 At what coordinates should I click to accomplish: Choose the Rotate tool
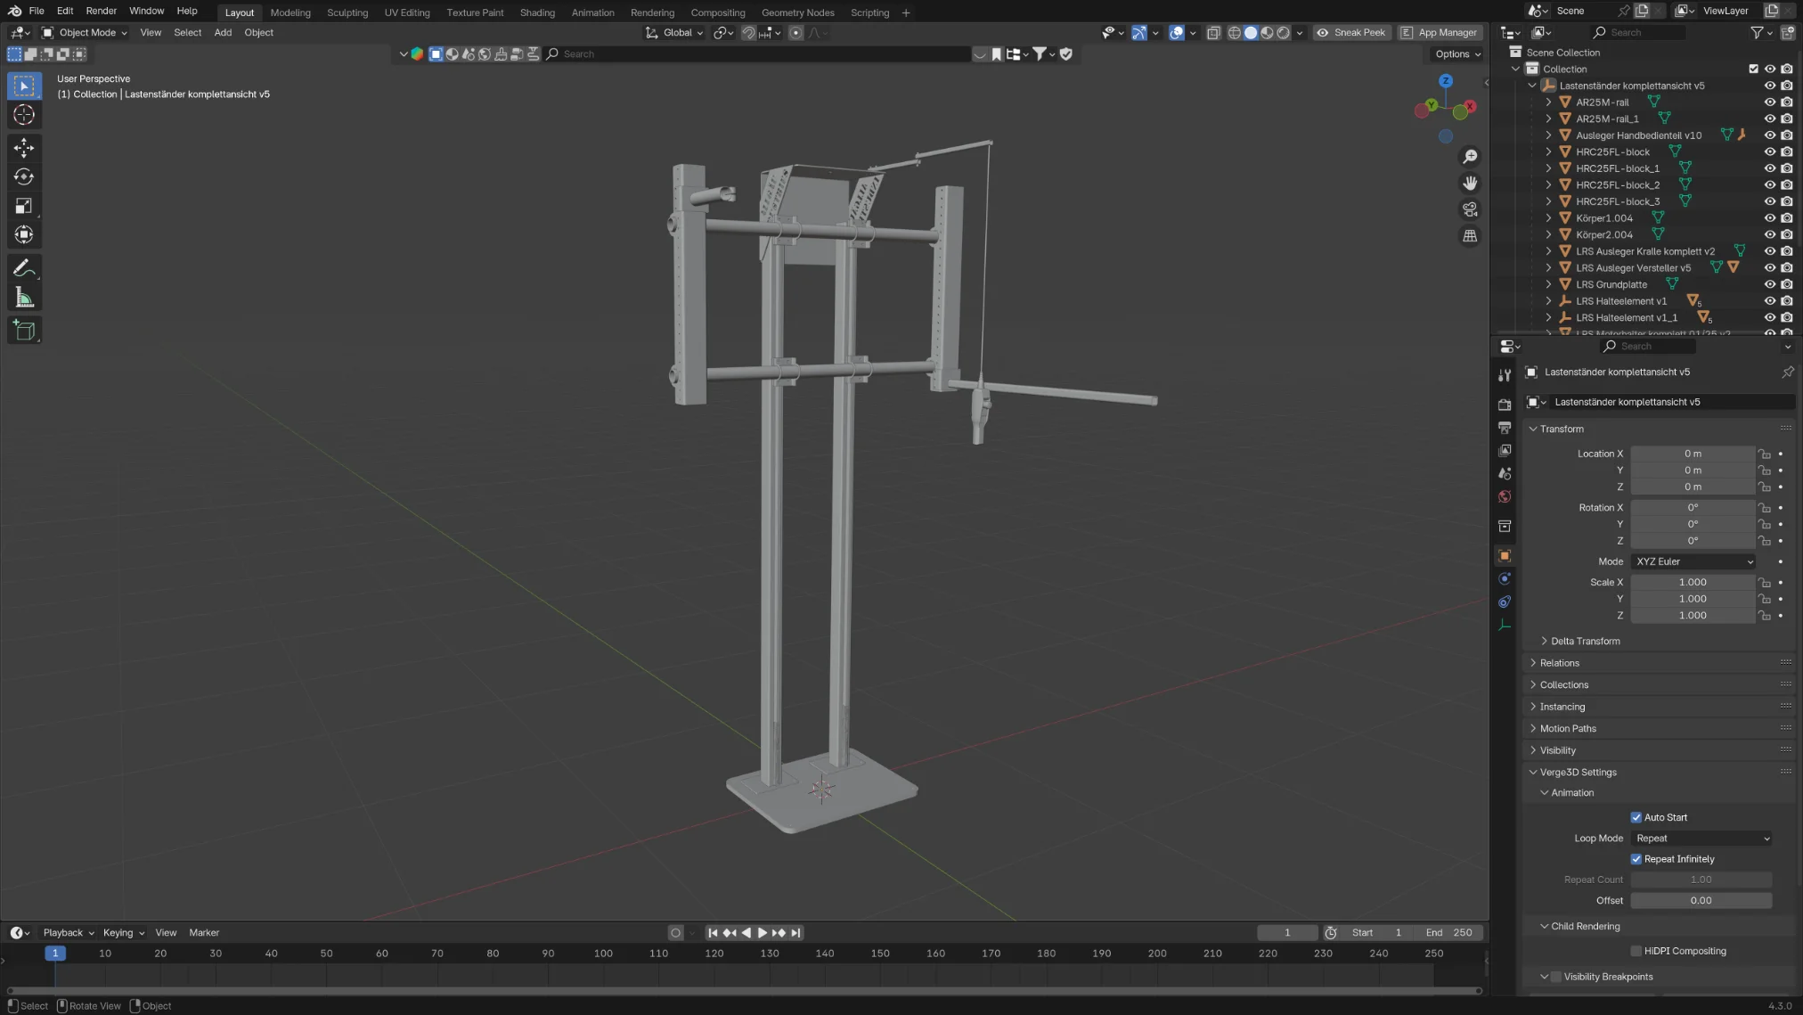(x=24, y=176)
